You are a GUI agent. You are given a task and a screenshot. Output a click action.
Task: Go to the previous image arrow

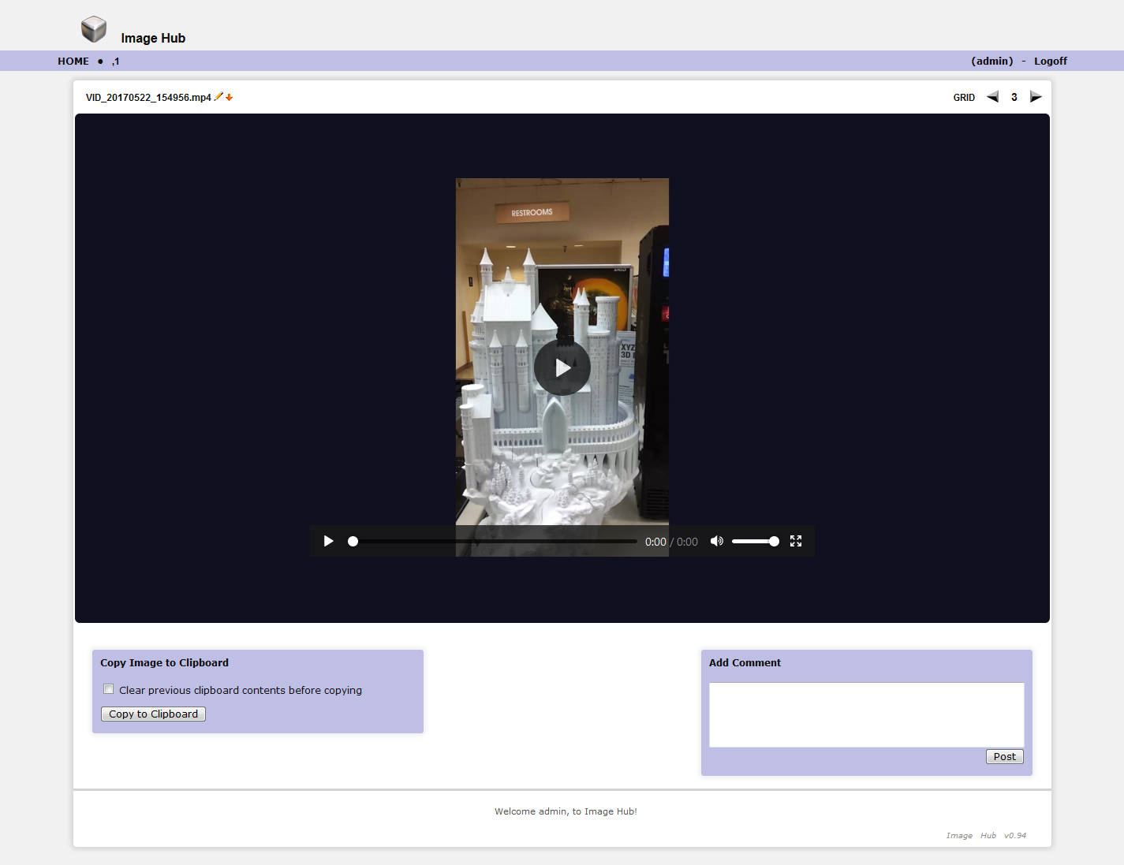tap(992, 97)
